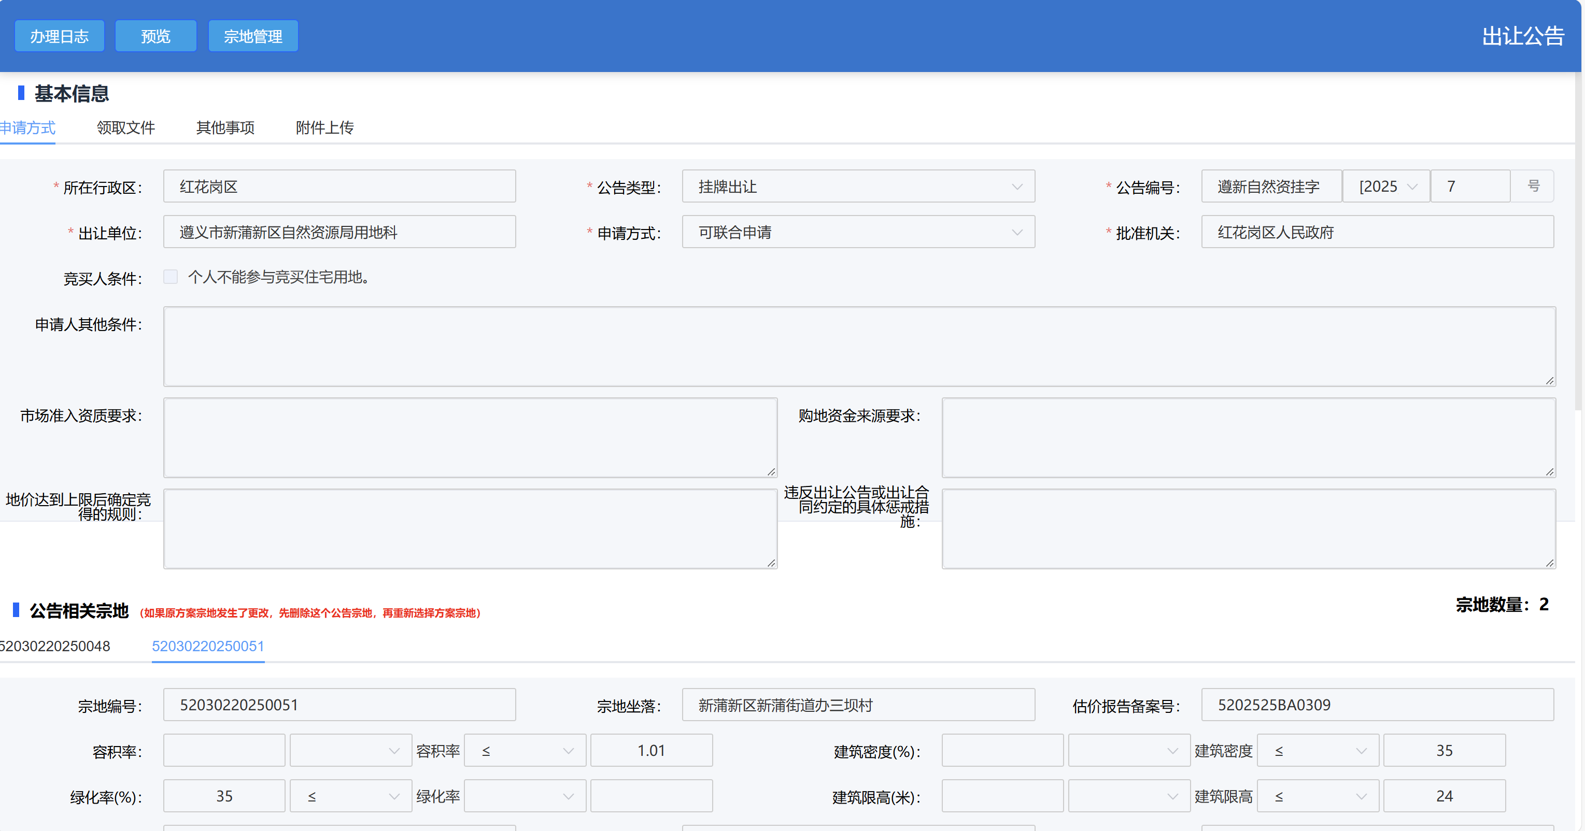Click the resize handle of 申请人其他条件 textarea

tap(1549, 381)
